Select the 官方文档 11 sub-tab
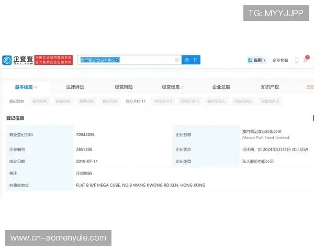This screenshot has height=251, width=314. pyautogui.click(x=136, y=101)
